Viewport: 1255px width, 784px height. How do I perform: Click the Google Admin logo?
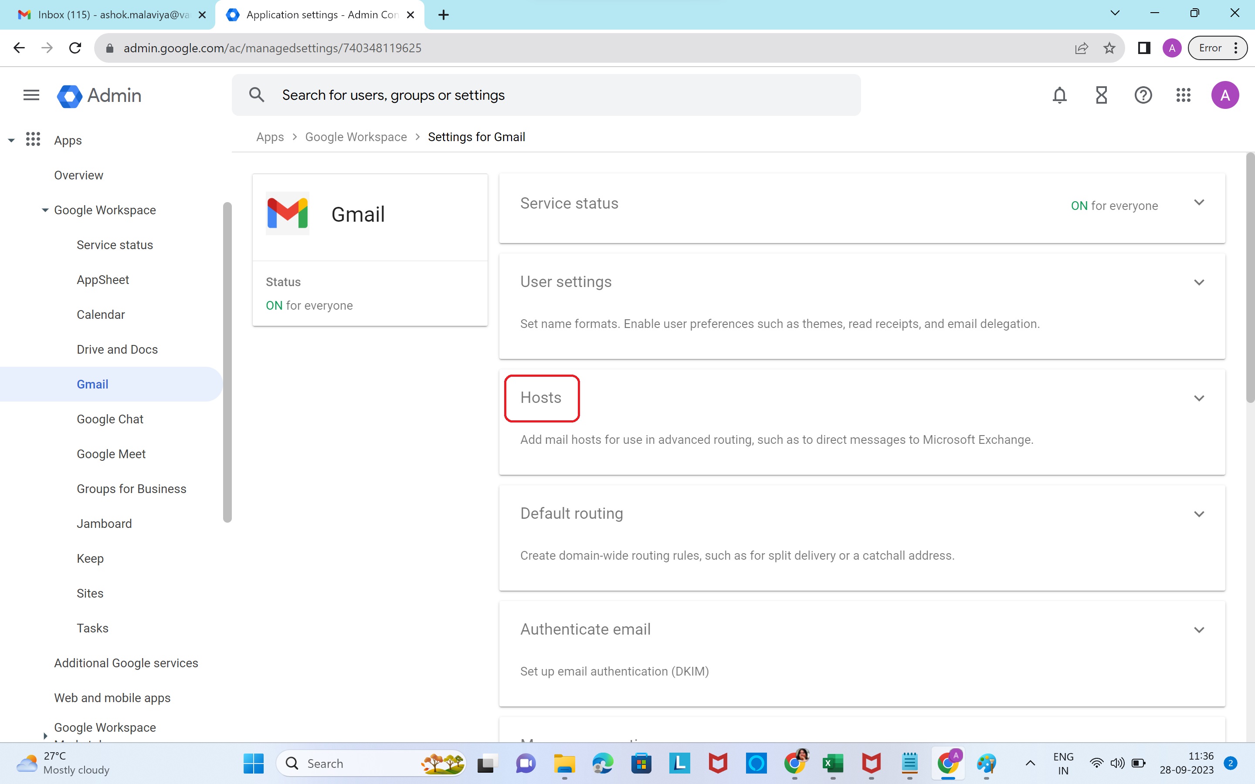(x=98, y=95)
